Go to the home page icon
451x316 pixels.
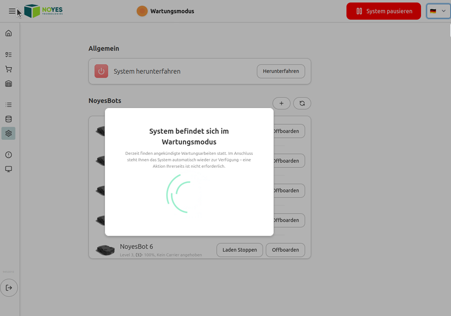click(x=9, y=33)
